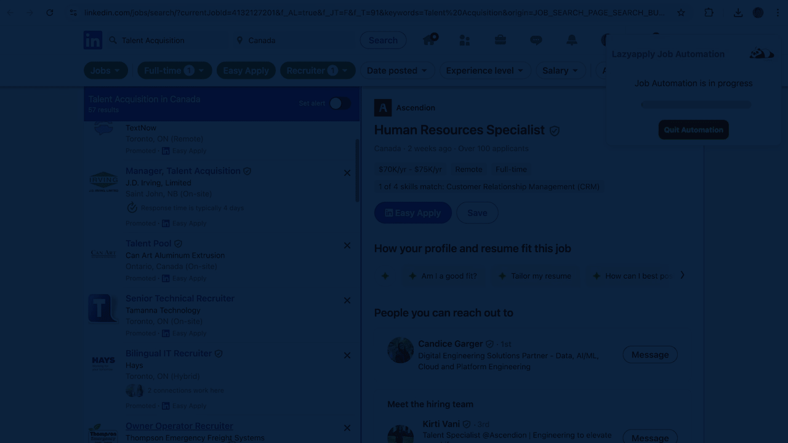Viewport: 788px width, 443px height.
Task: Open Kirti Vani profile name
Action: click(441, 424)
